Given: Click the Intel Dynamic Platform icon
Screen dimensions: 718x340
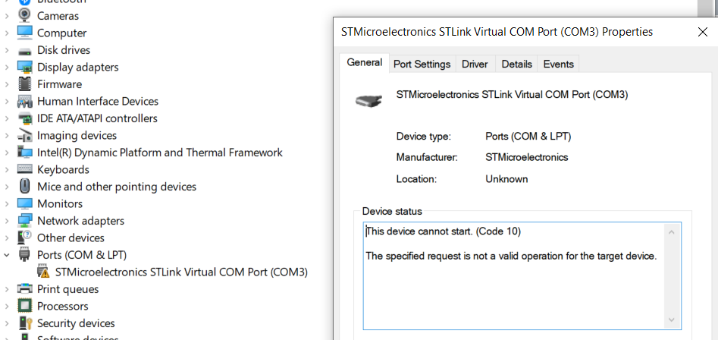Looking at the screenshot, I should coord(25,152).
